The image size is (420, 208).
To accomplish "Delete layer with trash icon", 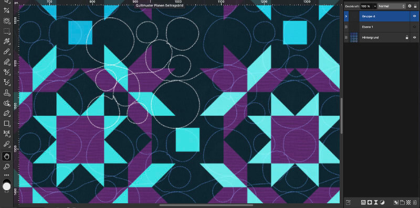I will [415, 202].
